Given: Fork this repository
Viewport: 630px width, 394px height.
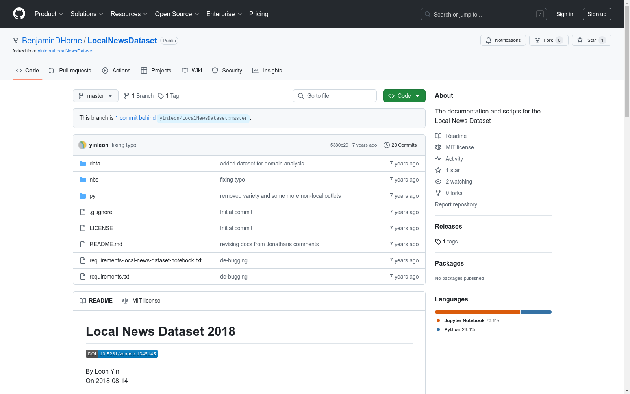Looking at the screenshot, I should click(x=549, y=40).
